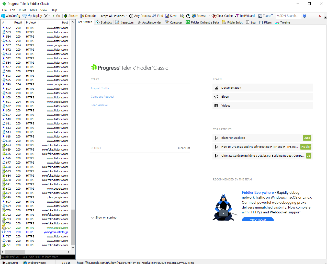Screen dimensions: 327x264
Task: Click the Inspect Traffic link
Action: pyautogui.click(x=100, y=88)
